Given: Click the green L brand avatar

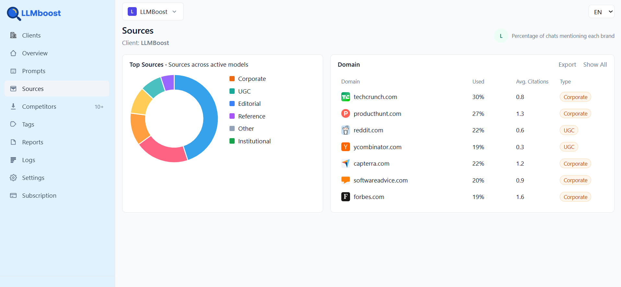Looking at the screenshot, I should (501, 36).
